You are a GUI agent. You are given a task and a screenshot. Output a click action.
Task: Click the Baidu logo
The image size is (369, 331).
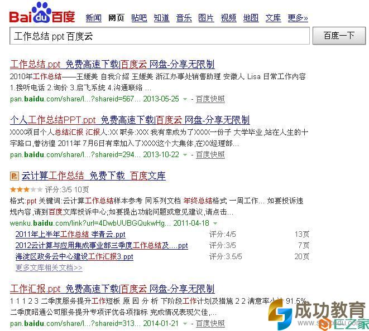[42, 13]
